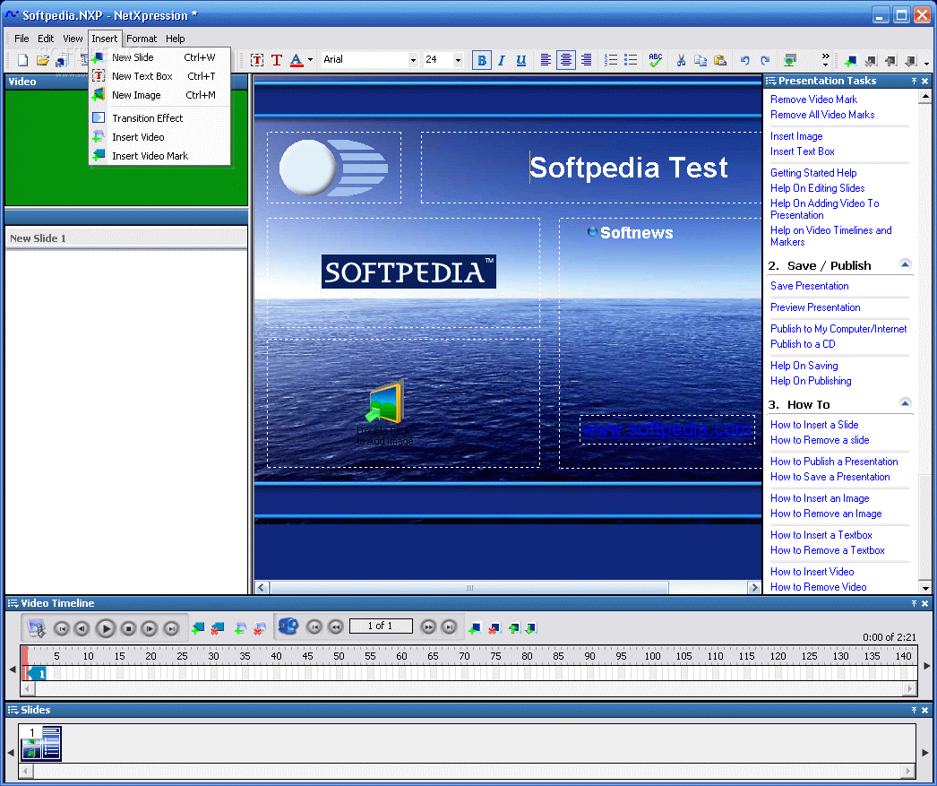Play the video in Video Timeline
937x786 pixels.
pos(106,628)
